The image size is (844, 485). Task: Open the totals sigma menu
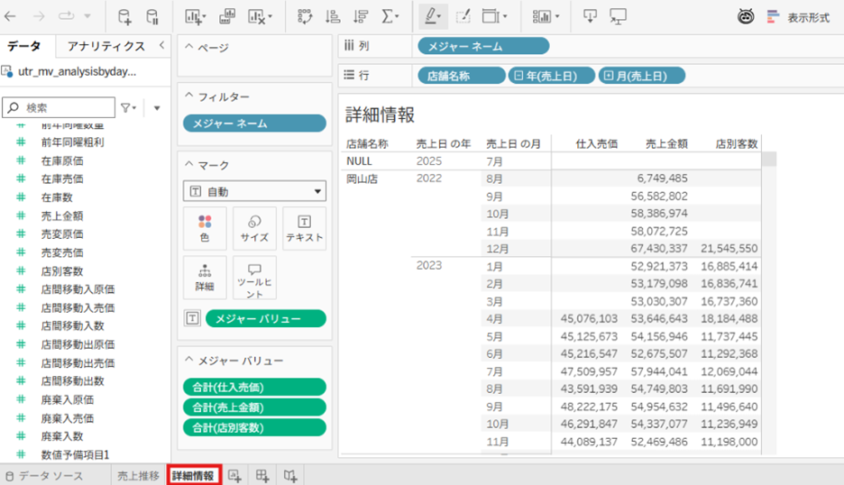pyautogui.click(x=390, y=17)
